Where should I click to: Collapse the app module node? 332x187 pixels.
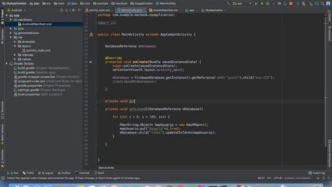(7, 16)
